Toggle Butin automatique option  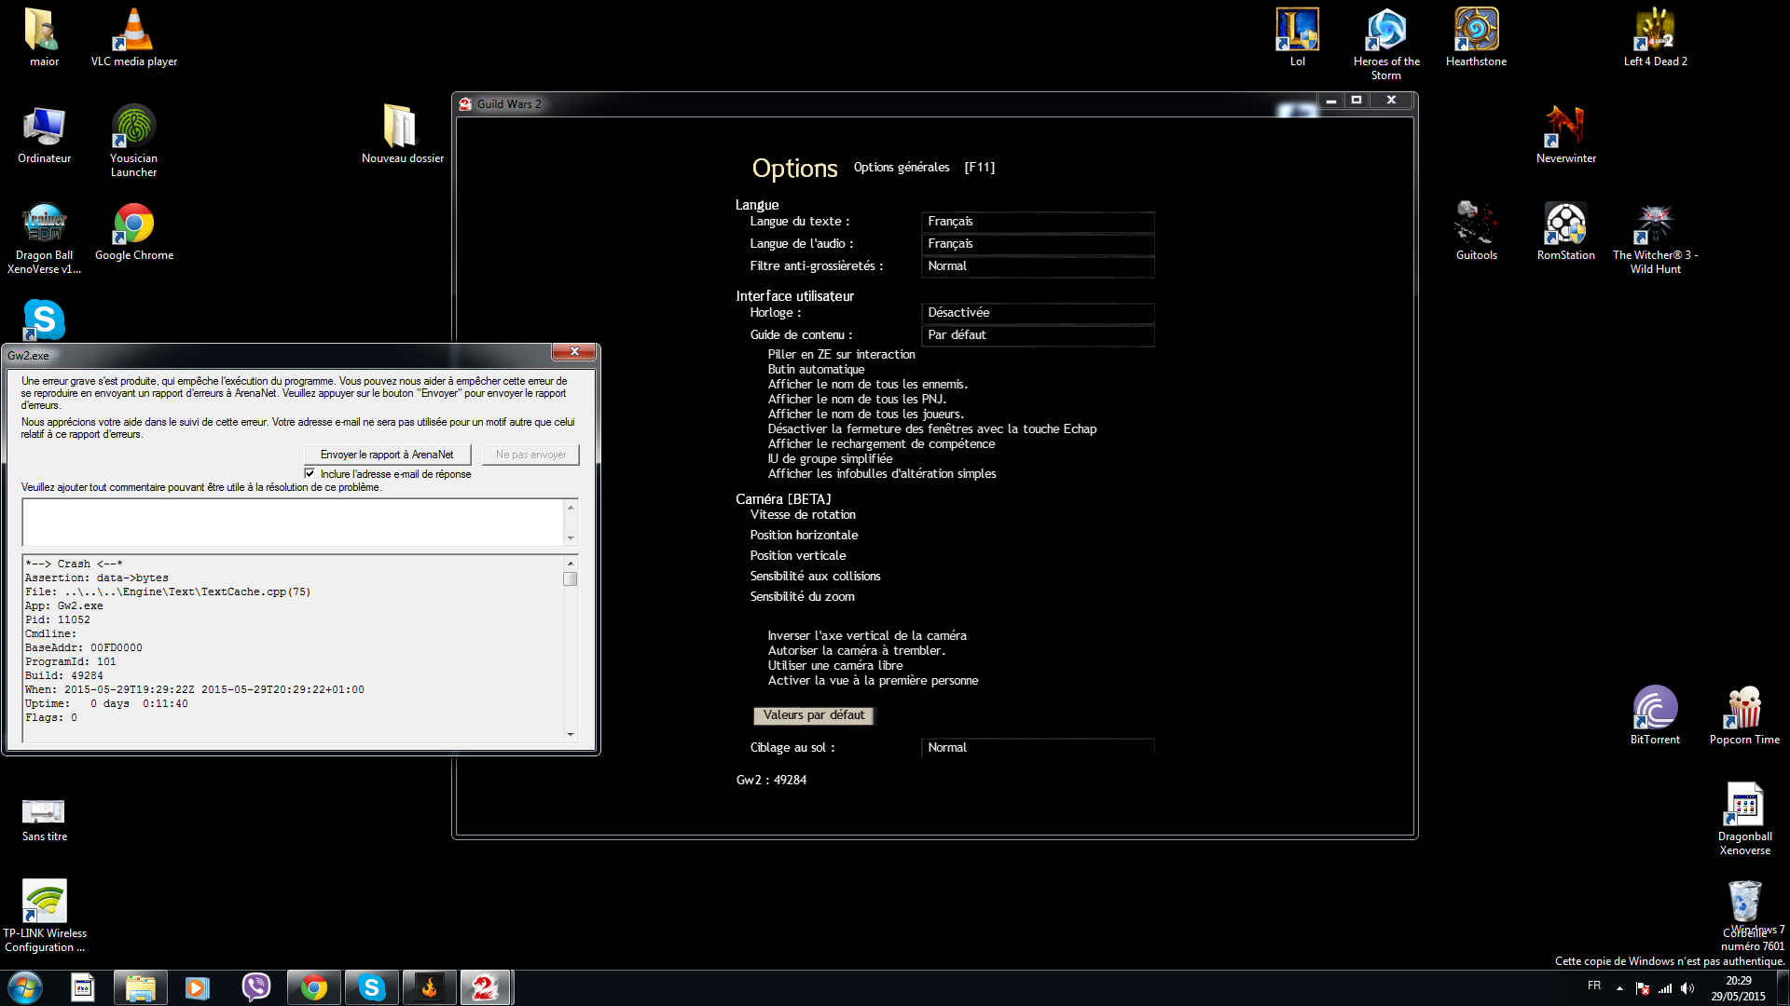pos(816,369)
